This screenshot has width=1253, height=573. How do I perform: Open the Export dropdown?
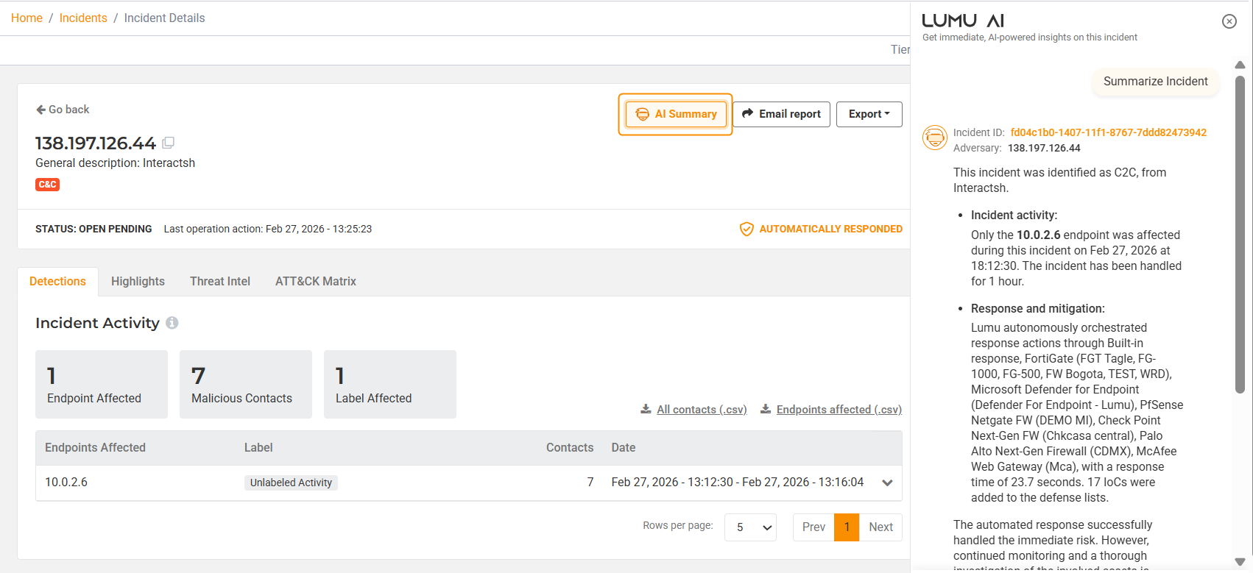pos(869,114)
